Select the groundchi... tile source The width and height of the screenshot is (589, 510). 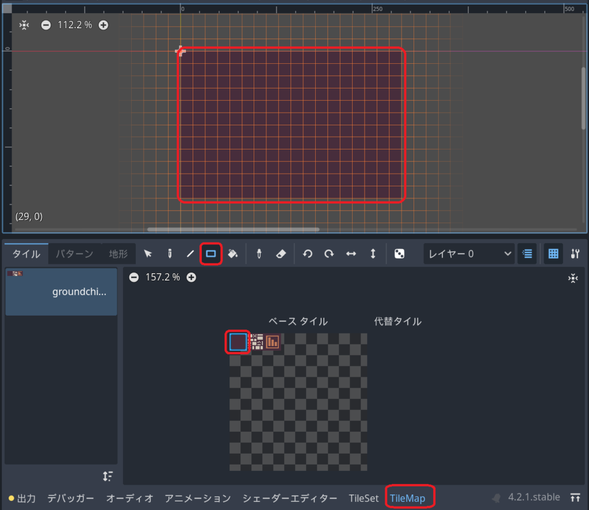[61, 292]
